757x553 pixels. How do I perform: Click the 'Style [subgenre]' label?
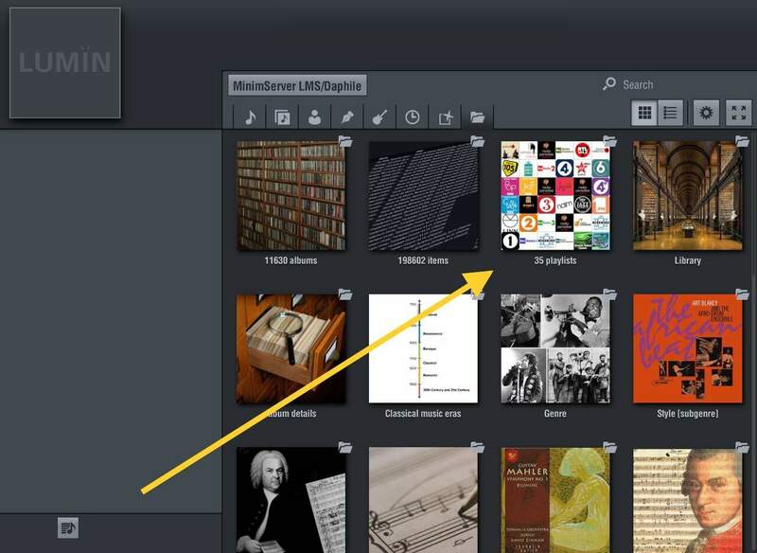[x=688, y=414]
